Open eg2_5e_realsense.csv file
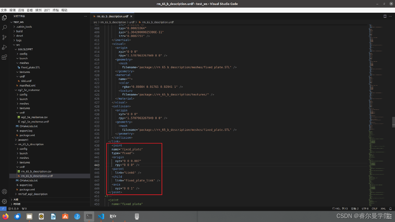The image size is (395, 222). point(50,117)
